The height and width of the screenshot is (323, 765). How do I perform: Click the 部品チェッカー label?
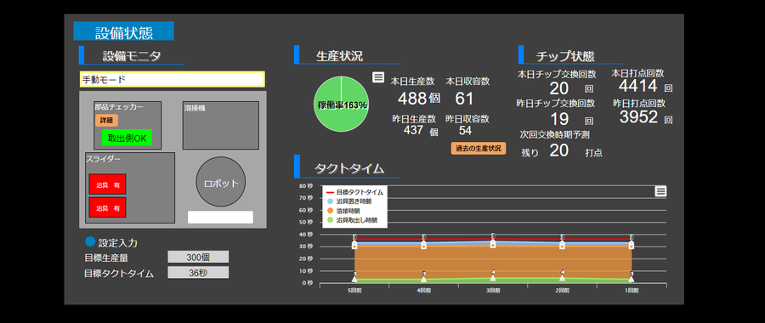click(119, 106)
